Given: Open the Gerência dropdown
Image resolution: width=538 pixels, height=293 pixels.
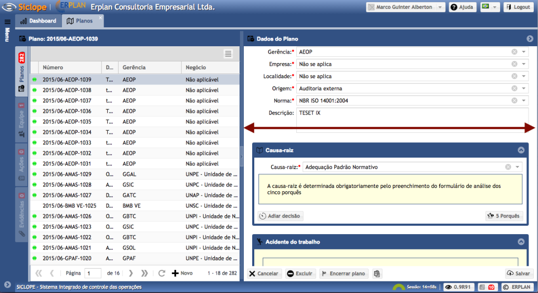Looking at the screenshot, I should click(524, 52).
